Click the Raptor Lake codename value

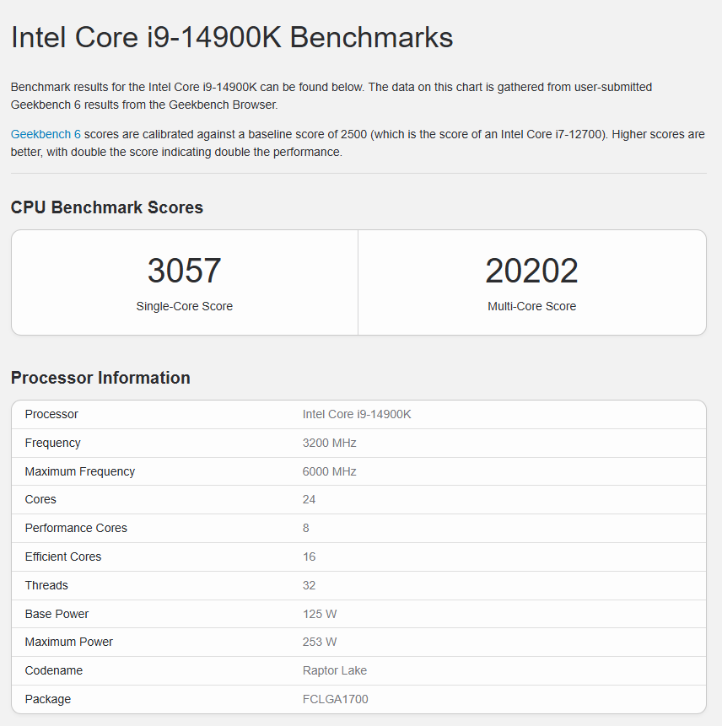(x=335, y=670)
